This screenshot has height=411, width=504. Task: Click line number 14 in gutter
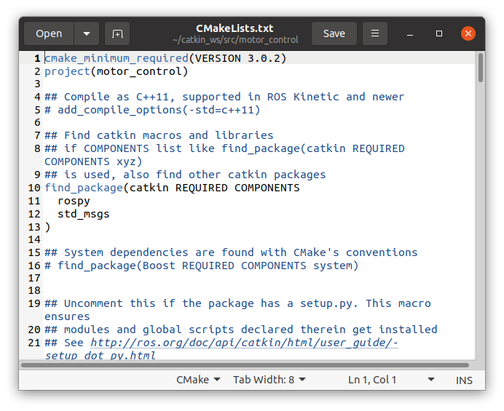click(x=34, y=239)
